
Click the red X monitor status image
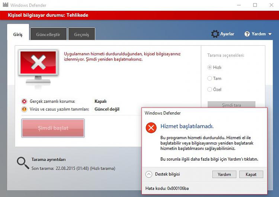click(38, 68)
